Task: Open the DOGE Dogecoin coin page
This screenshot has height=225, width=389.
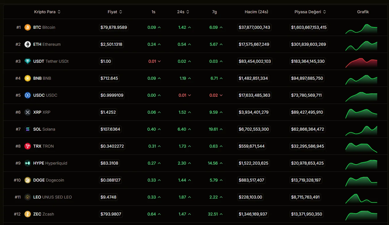Action: coord(49,180)
